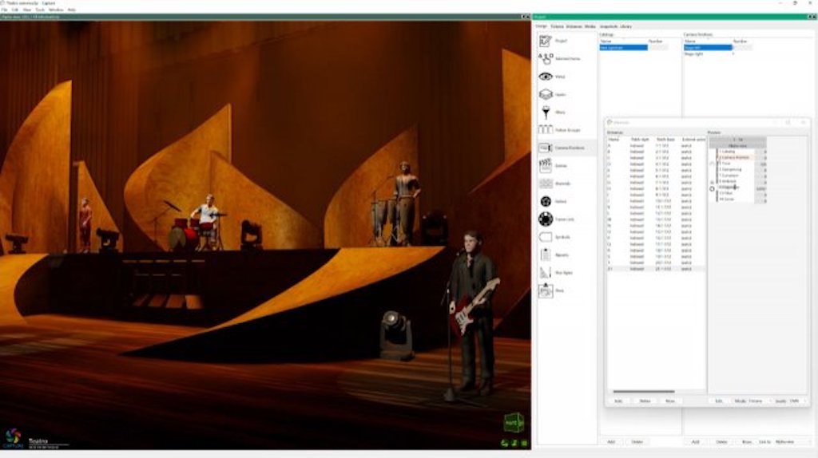This screenshot has height=458, width=818.
Task: Open the Views eye icon
Action: coord(546,77)
